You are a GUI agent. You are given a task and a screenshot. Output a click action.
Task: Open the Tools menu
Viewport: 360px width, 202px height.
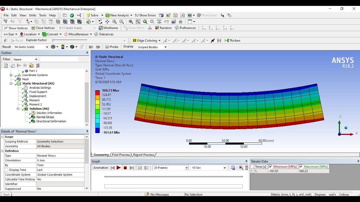[x=42, y=15]
